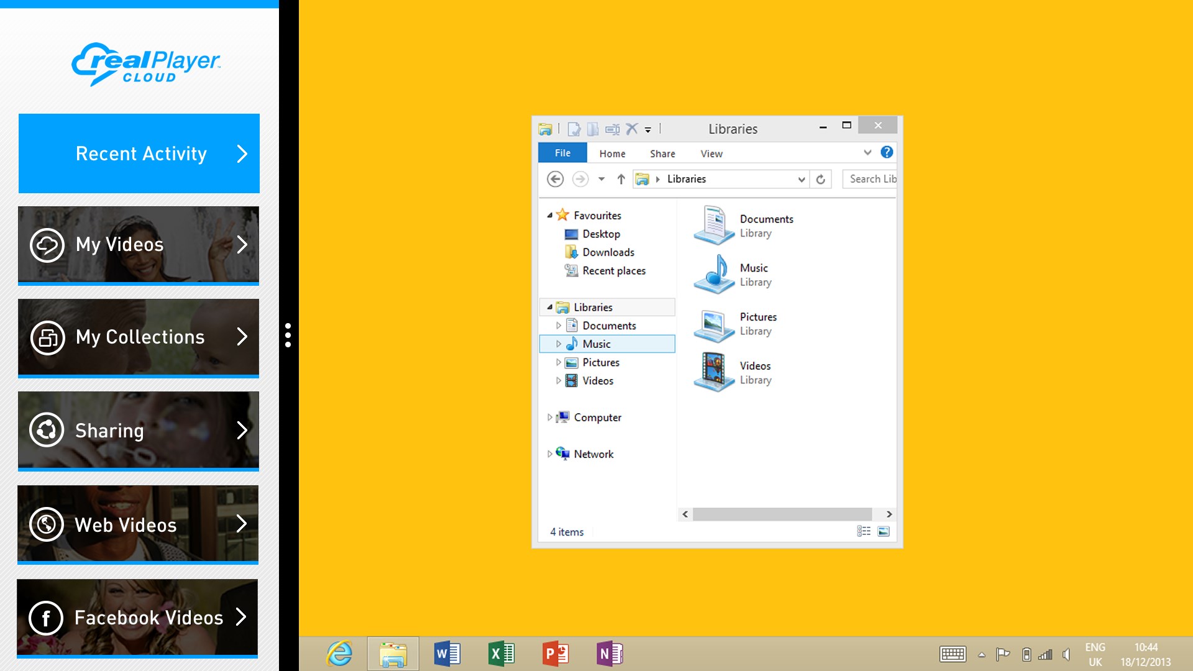Click the horizontal scrollbar in file pane
The height and width of the screenshot is (671, 1193).
(x=782, y=514)
